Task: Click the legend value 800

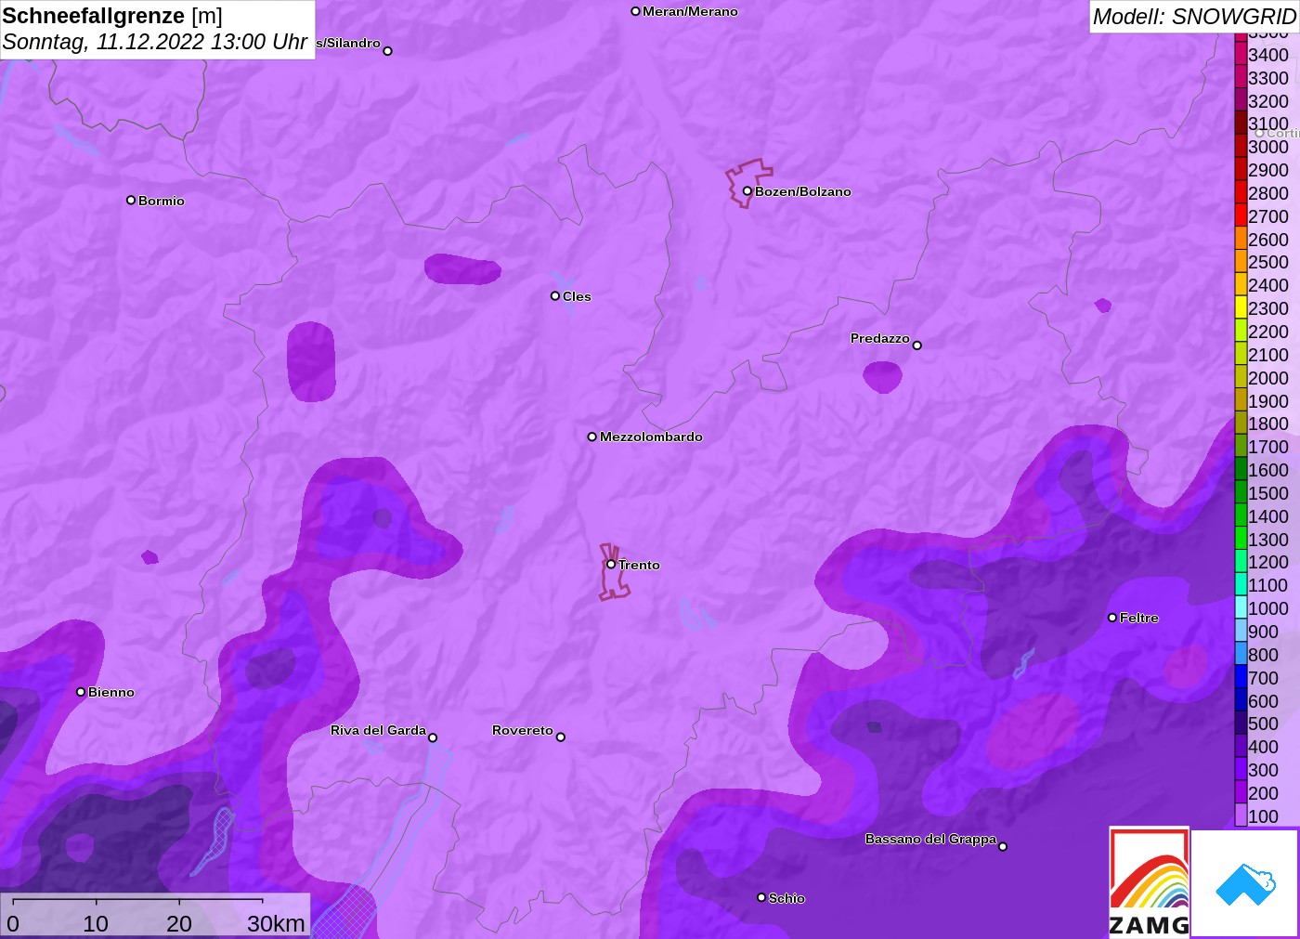Action: click(x=1263, y=654)
